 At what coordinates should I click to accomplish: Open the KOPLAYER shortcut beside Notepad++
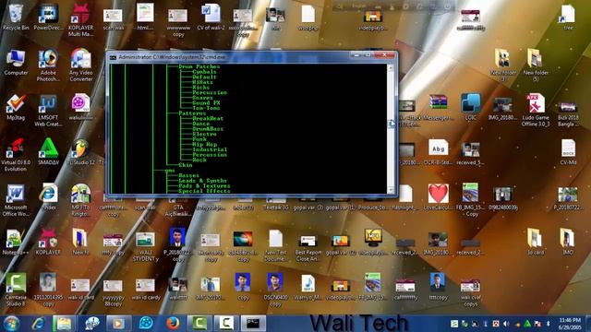pyautogui.click(x=48, y=242)
